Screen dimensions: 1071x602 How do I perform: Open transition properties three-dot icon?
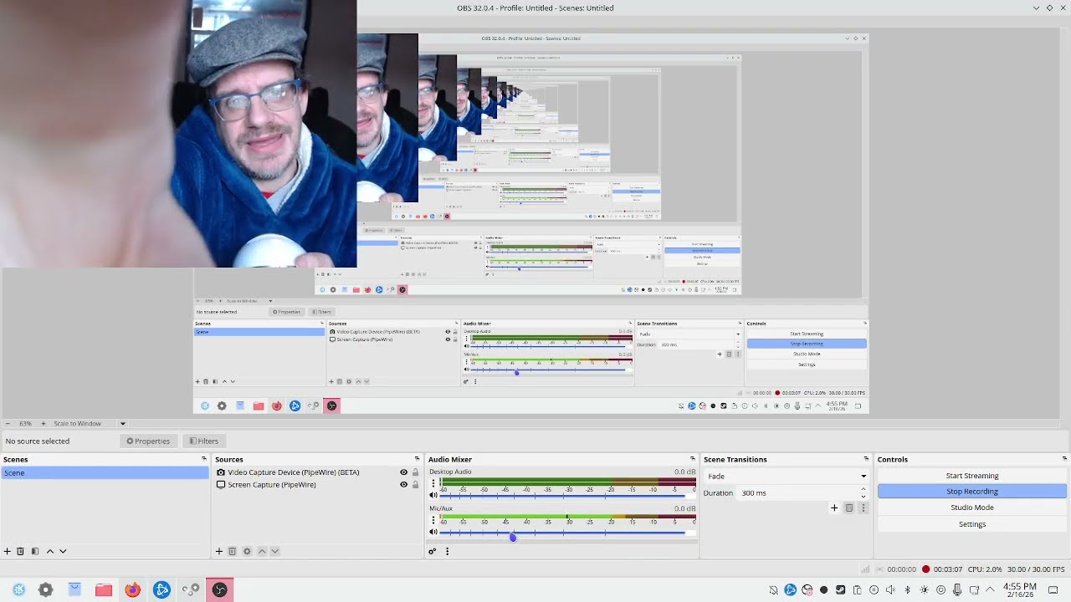[x=863, y=508]
